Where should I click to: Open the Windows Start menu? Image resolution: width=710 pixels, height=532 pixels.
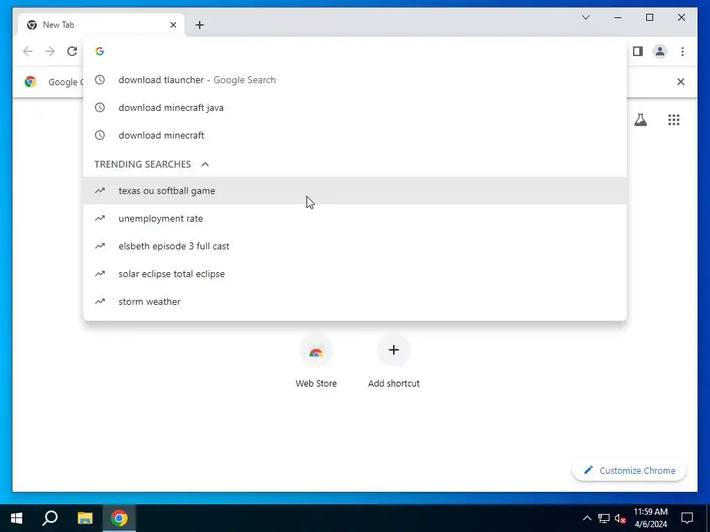pyautogui.click(x=17, y=518)
